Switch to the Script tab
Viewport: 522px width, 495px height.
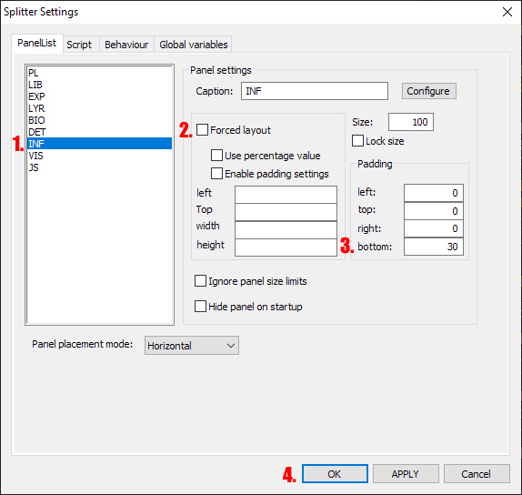point(79,45)
